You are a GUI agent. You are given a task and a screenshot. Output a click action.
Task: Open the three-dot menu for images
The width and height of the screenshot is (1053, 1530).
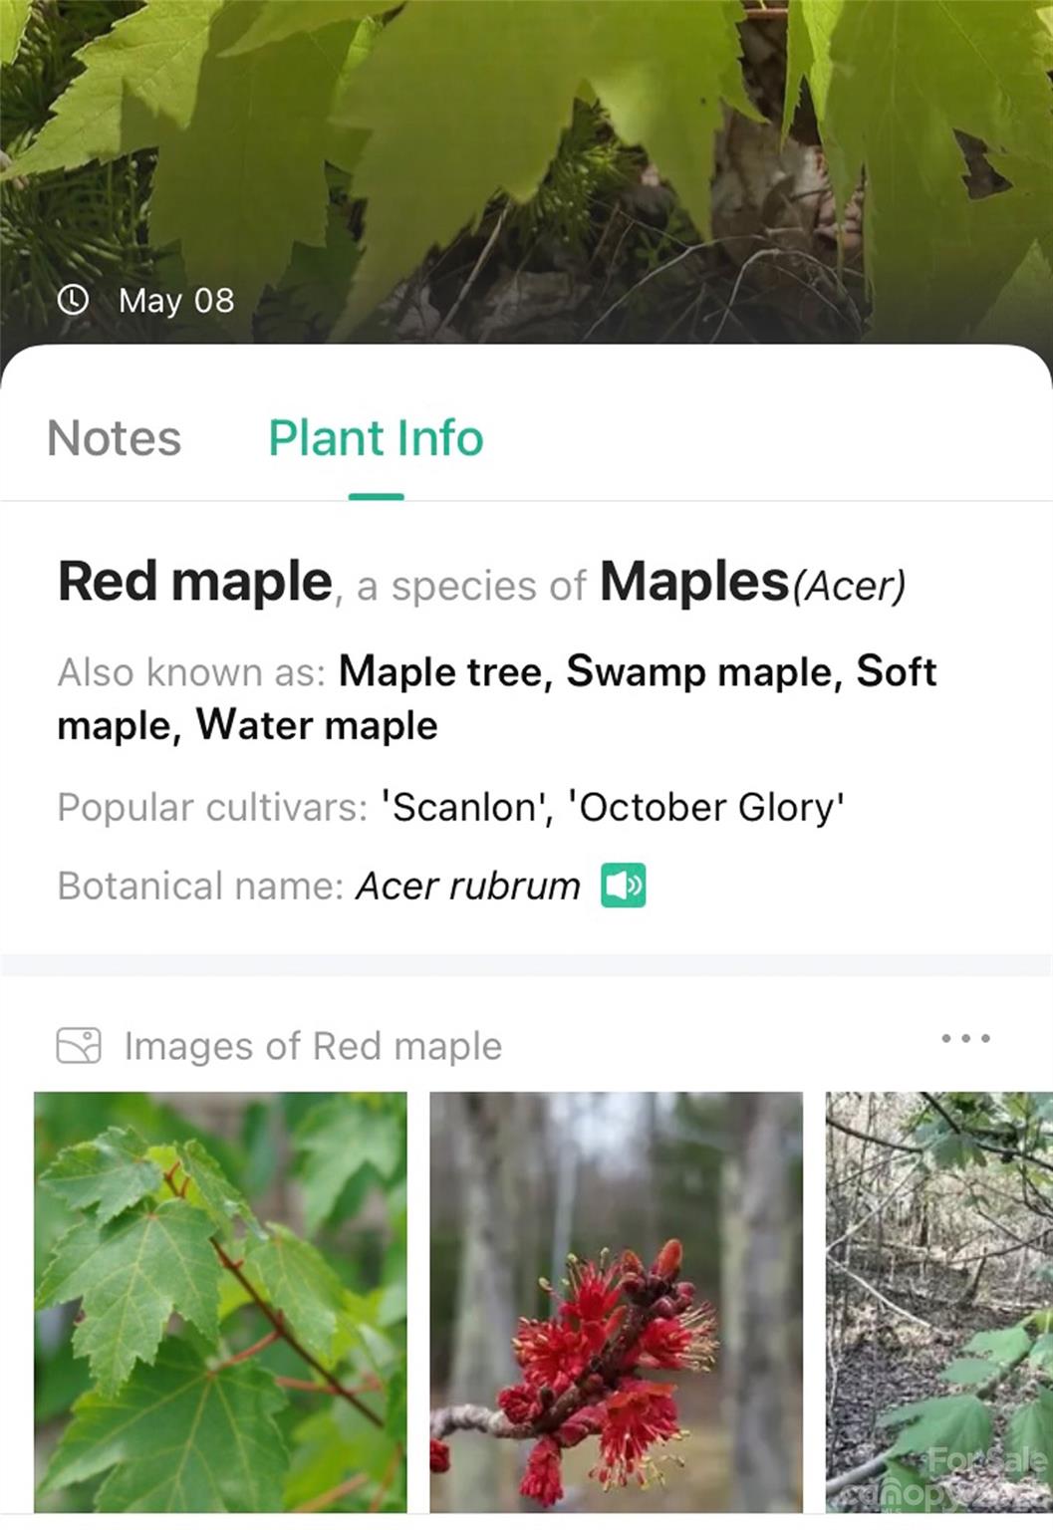click(x=965, y=1039)
